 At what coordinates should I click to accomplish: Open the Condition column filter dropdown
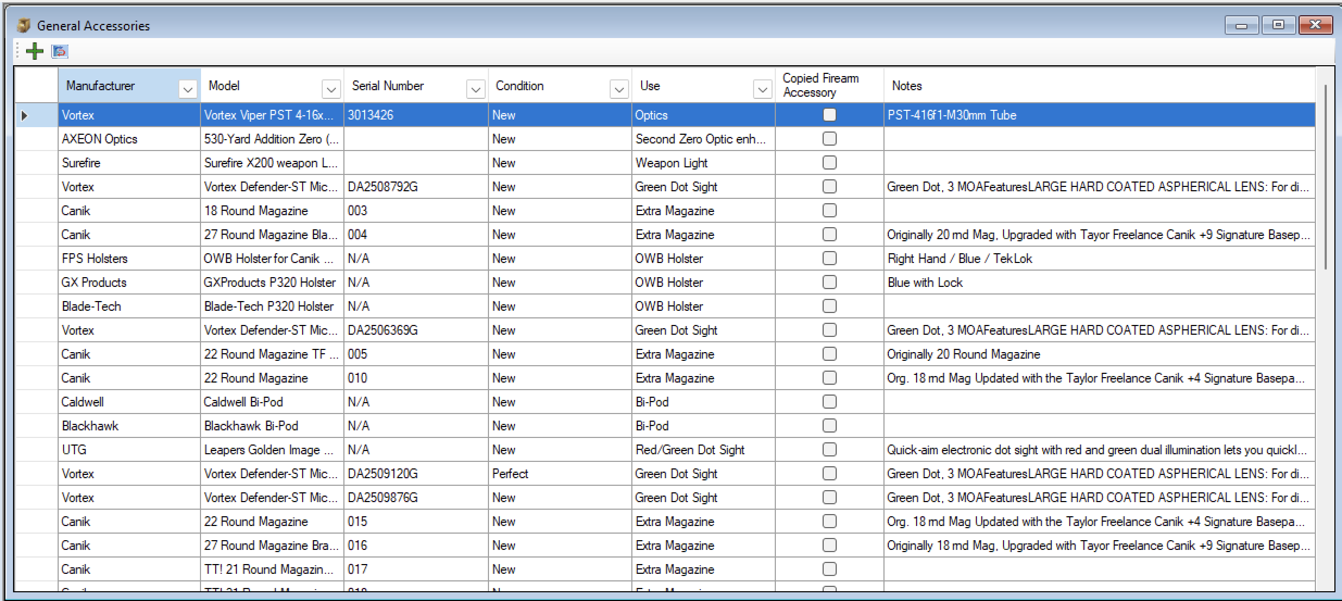619,89
